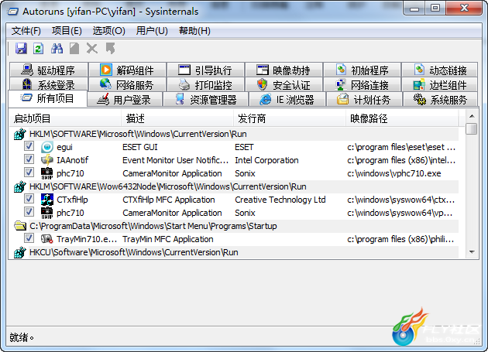This screenshot has height=352, width=488.
Task: Click the binoculars Find toolbar icon
Action: click(x=57, y=49)
